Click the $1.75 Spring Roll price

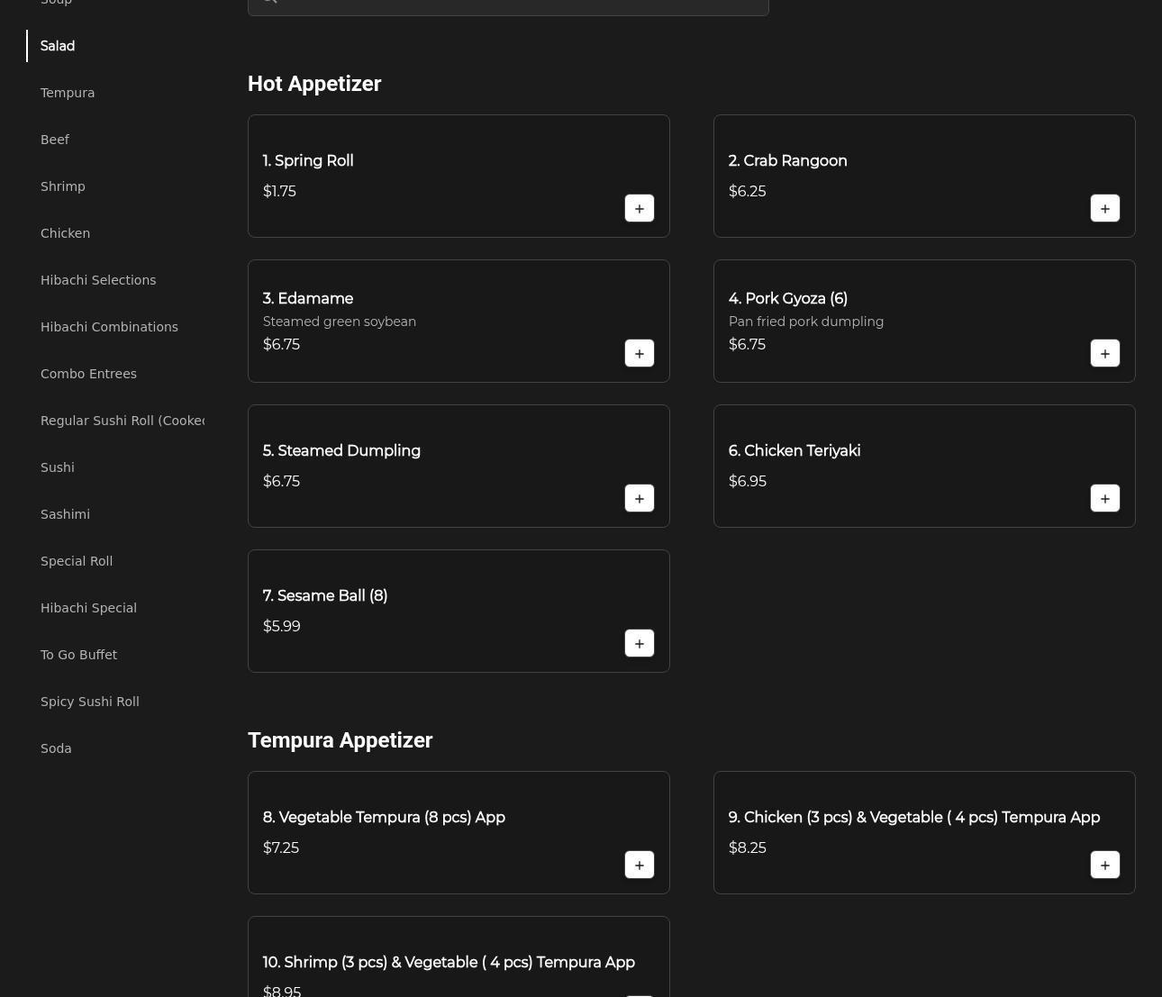pos(279,191)
